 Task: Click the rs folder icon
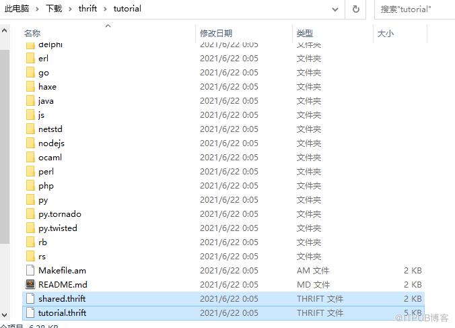pyautogui.click(x=30, y=257)
